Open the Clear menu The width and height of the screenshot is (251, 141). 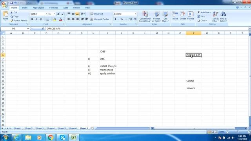pos(202,20)
